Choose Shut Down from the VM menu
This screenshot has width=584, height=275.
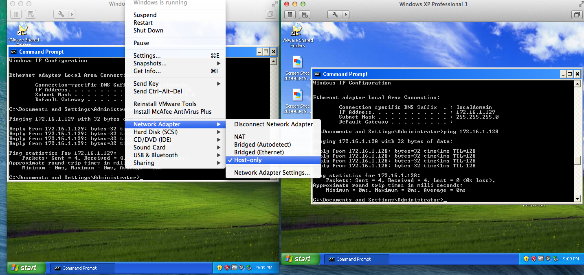(x=175, y=30)
